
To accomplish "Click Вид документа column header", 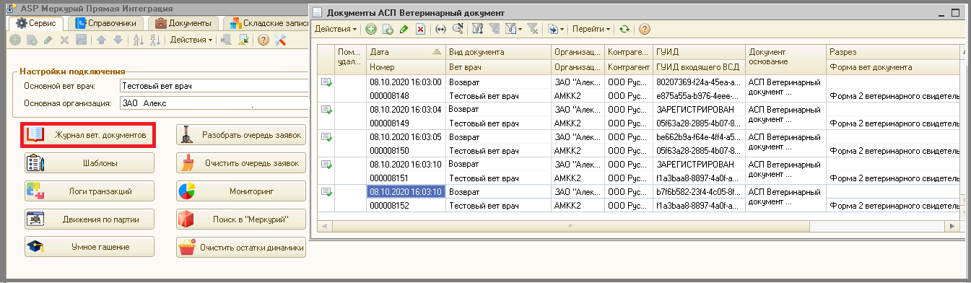I will 498,53.
